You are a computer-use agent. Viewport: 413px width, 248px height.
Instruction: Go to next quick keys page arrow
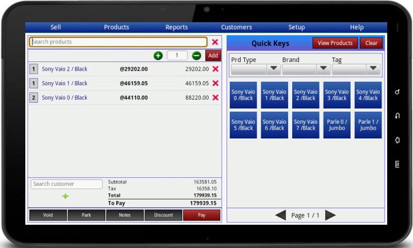point(330,215)
